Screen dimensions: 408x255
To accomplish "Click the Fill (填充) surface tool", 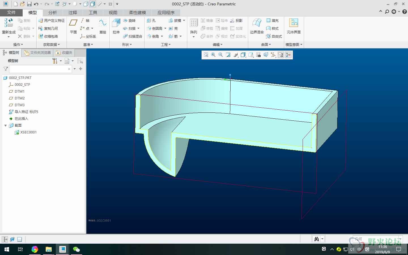I will 272,20.
